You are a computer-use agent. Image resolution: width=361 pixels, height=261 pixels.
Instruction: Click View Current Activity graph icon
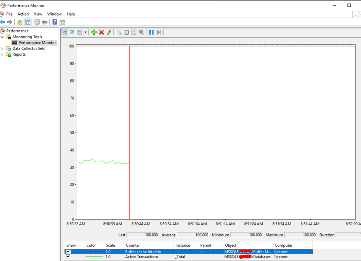click(64, 32)
